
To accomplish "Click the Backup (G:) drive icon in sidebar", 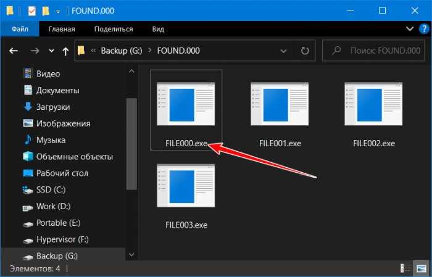I will [28, 257].
